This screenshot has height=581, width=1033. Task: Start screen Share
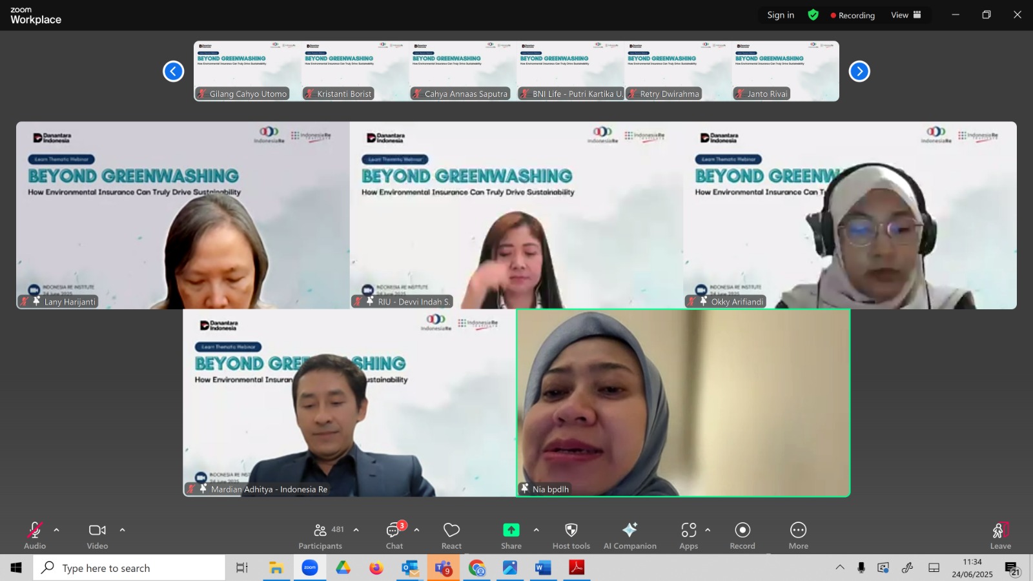[x=511, y=536]
